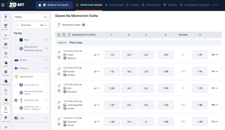The image size is (225, 130).
Task: Open statistics icon for USA vs Švýcarsko
Action: [x=95, y=88]
